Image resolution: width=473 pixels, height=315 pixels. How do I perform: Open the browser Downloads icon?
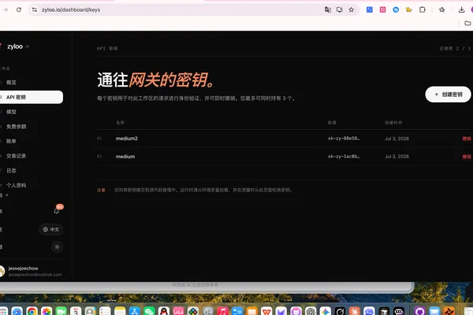461,9
